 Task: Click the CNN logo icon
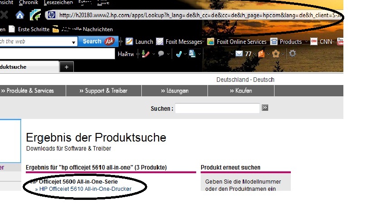coord(314,42)
